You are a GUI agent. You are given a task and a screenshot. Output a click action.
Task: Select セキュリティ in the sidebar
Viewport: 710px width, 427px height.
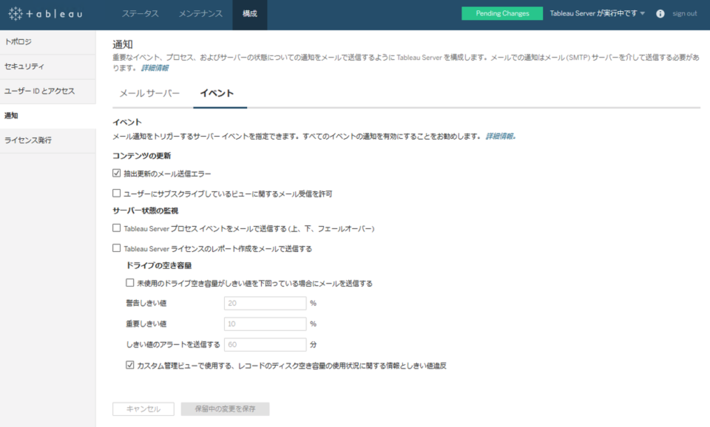point(30,67)
